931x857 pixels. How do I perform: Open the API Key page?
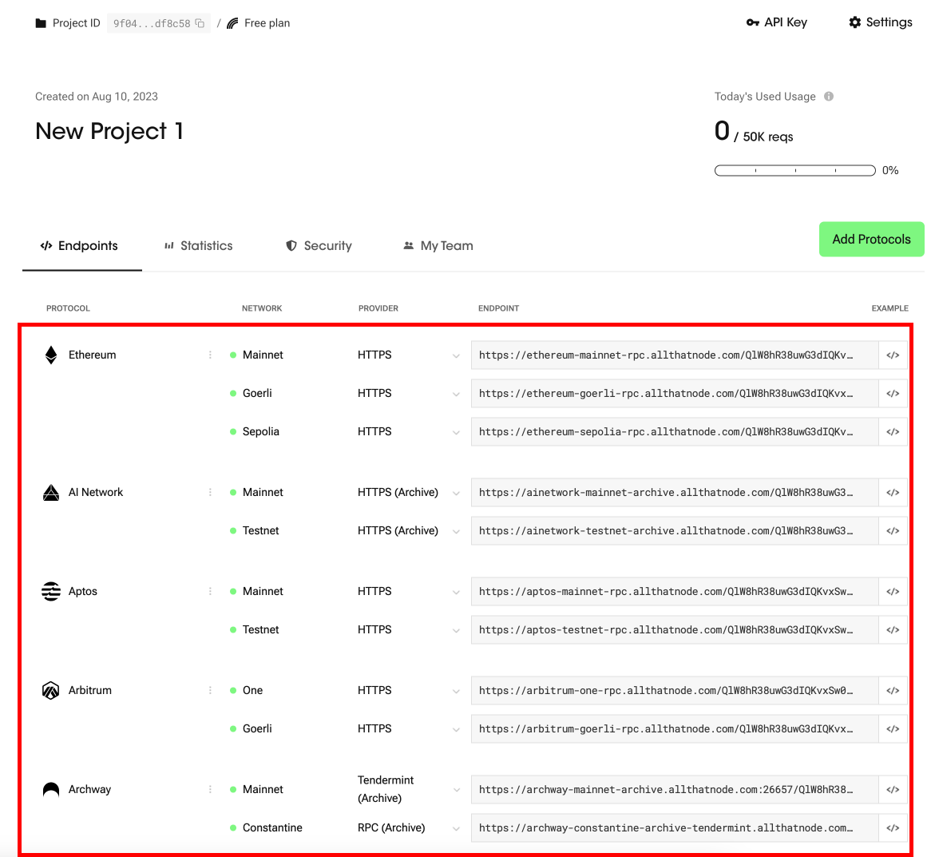(x=777, y=22)
